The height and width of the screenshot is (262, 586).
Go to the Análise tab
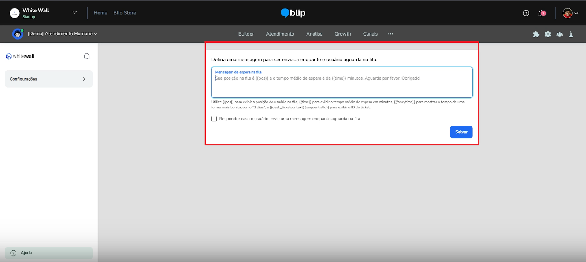click(314, 34)
